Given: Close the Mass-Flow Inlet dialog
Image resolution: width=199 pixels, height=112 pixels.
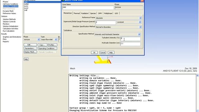Looking at the screenshot, I should 142,1.
